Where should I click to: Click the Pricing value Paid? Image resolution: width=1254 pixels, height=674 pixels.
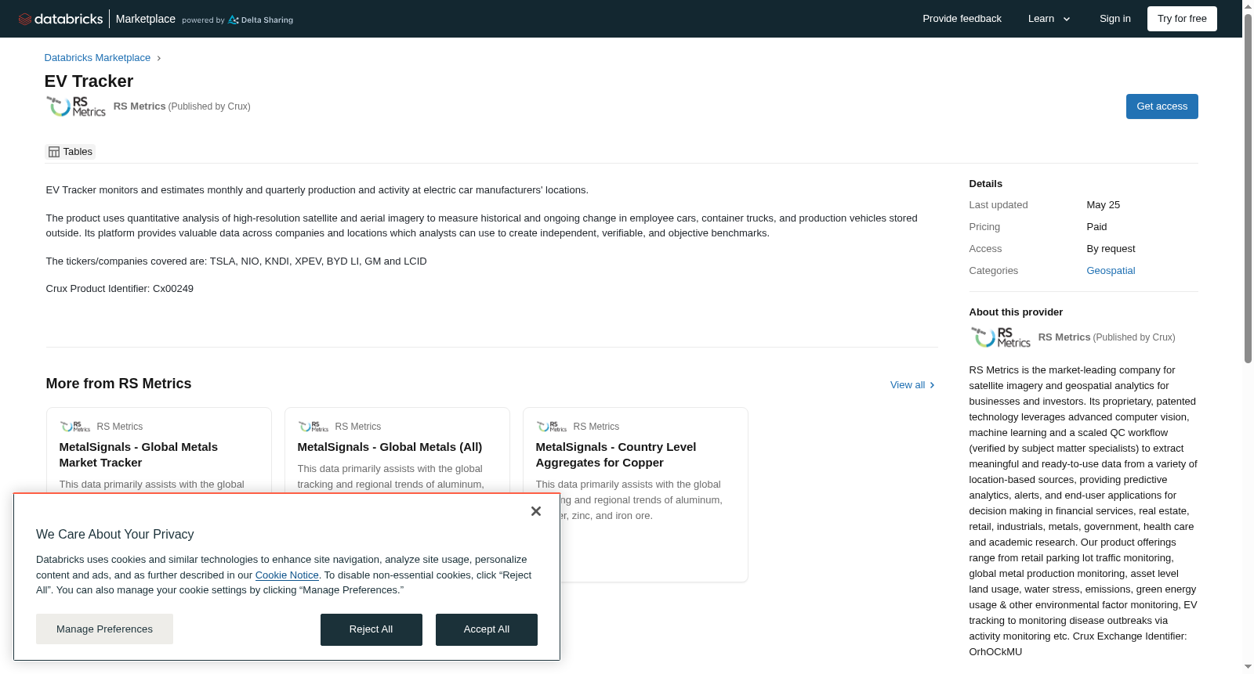tap(1096, 227)
